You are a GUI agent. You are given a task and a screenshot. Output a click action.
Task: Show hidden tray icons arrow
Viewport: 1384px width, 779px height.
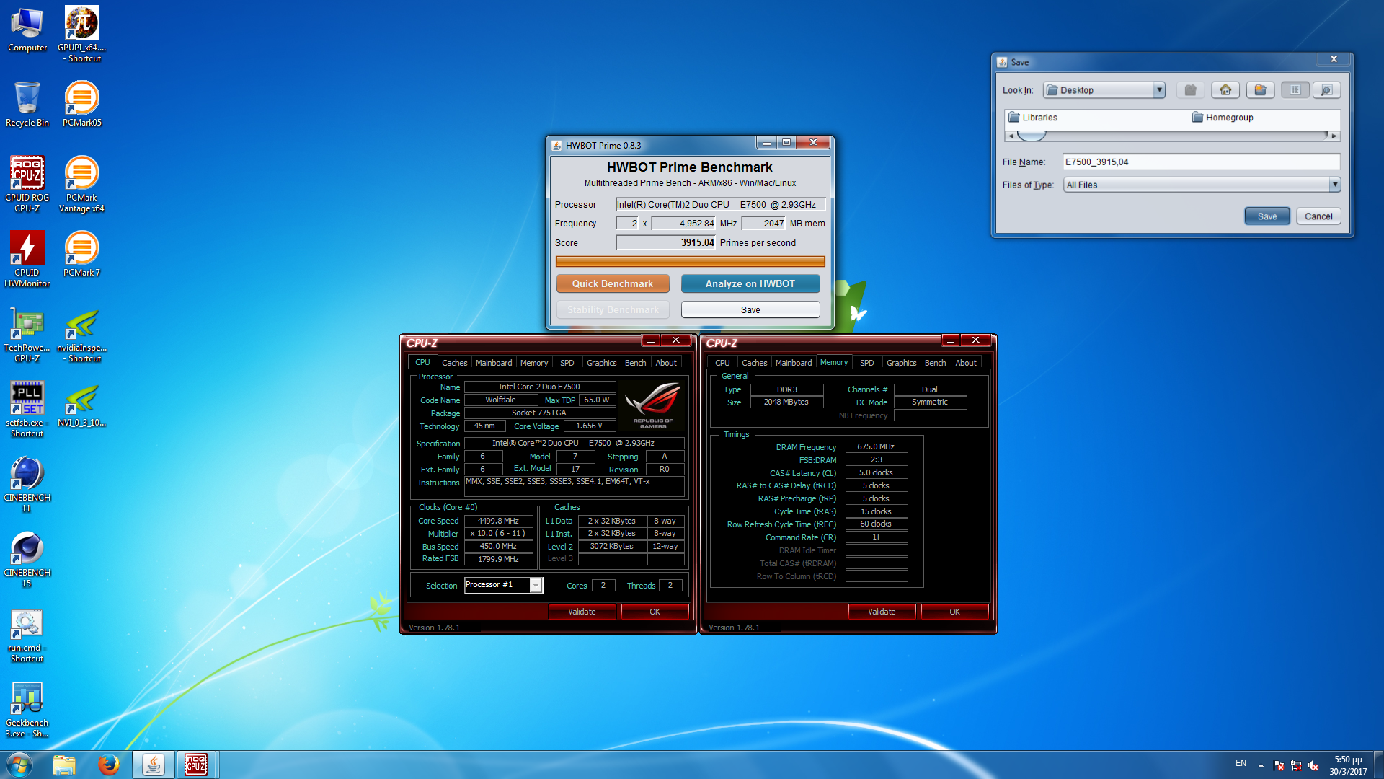click(x=1261, y=765)
